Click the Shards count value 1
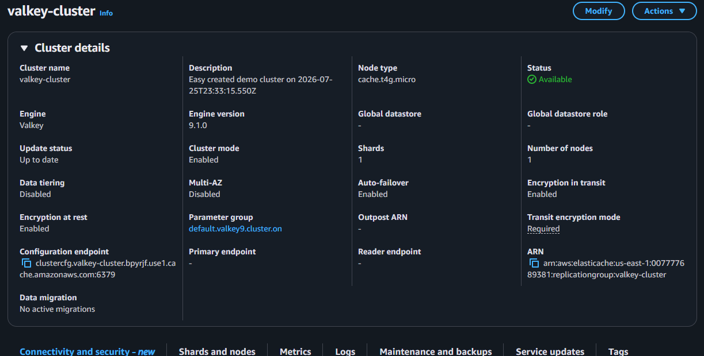 pos(360,160)
